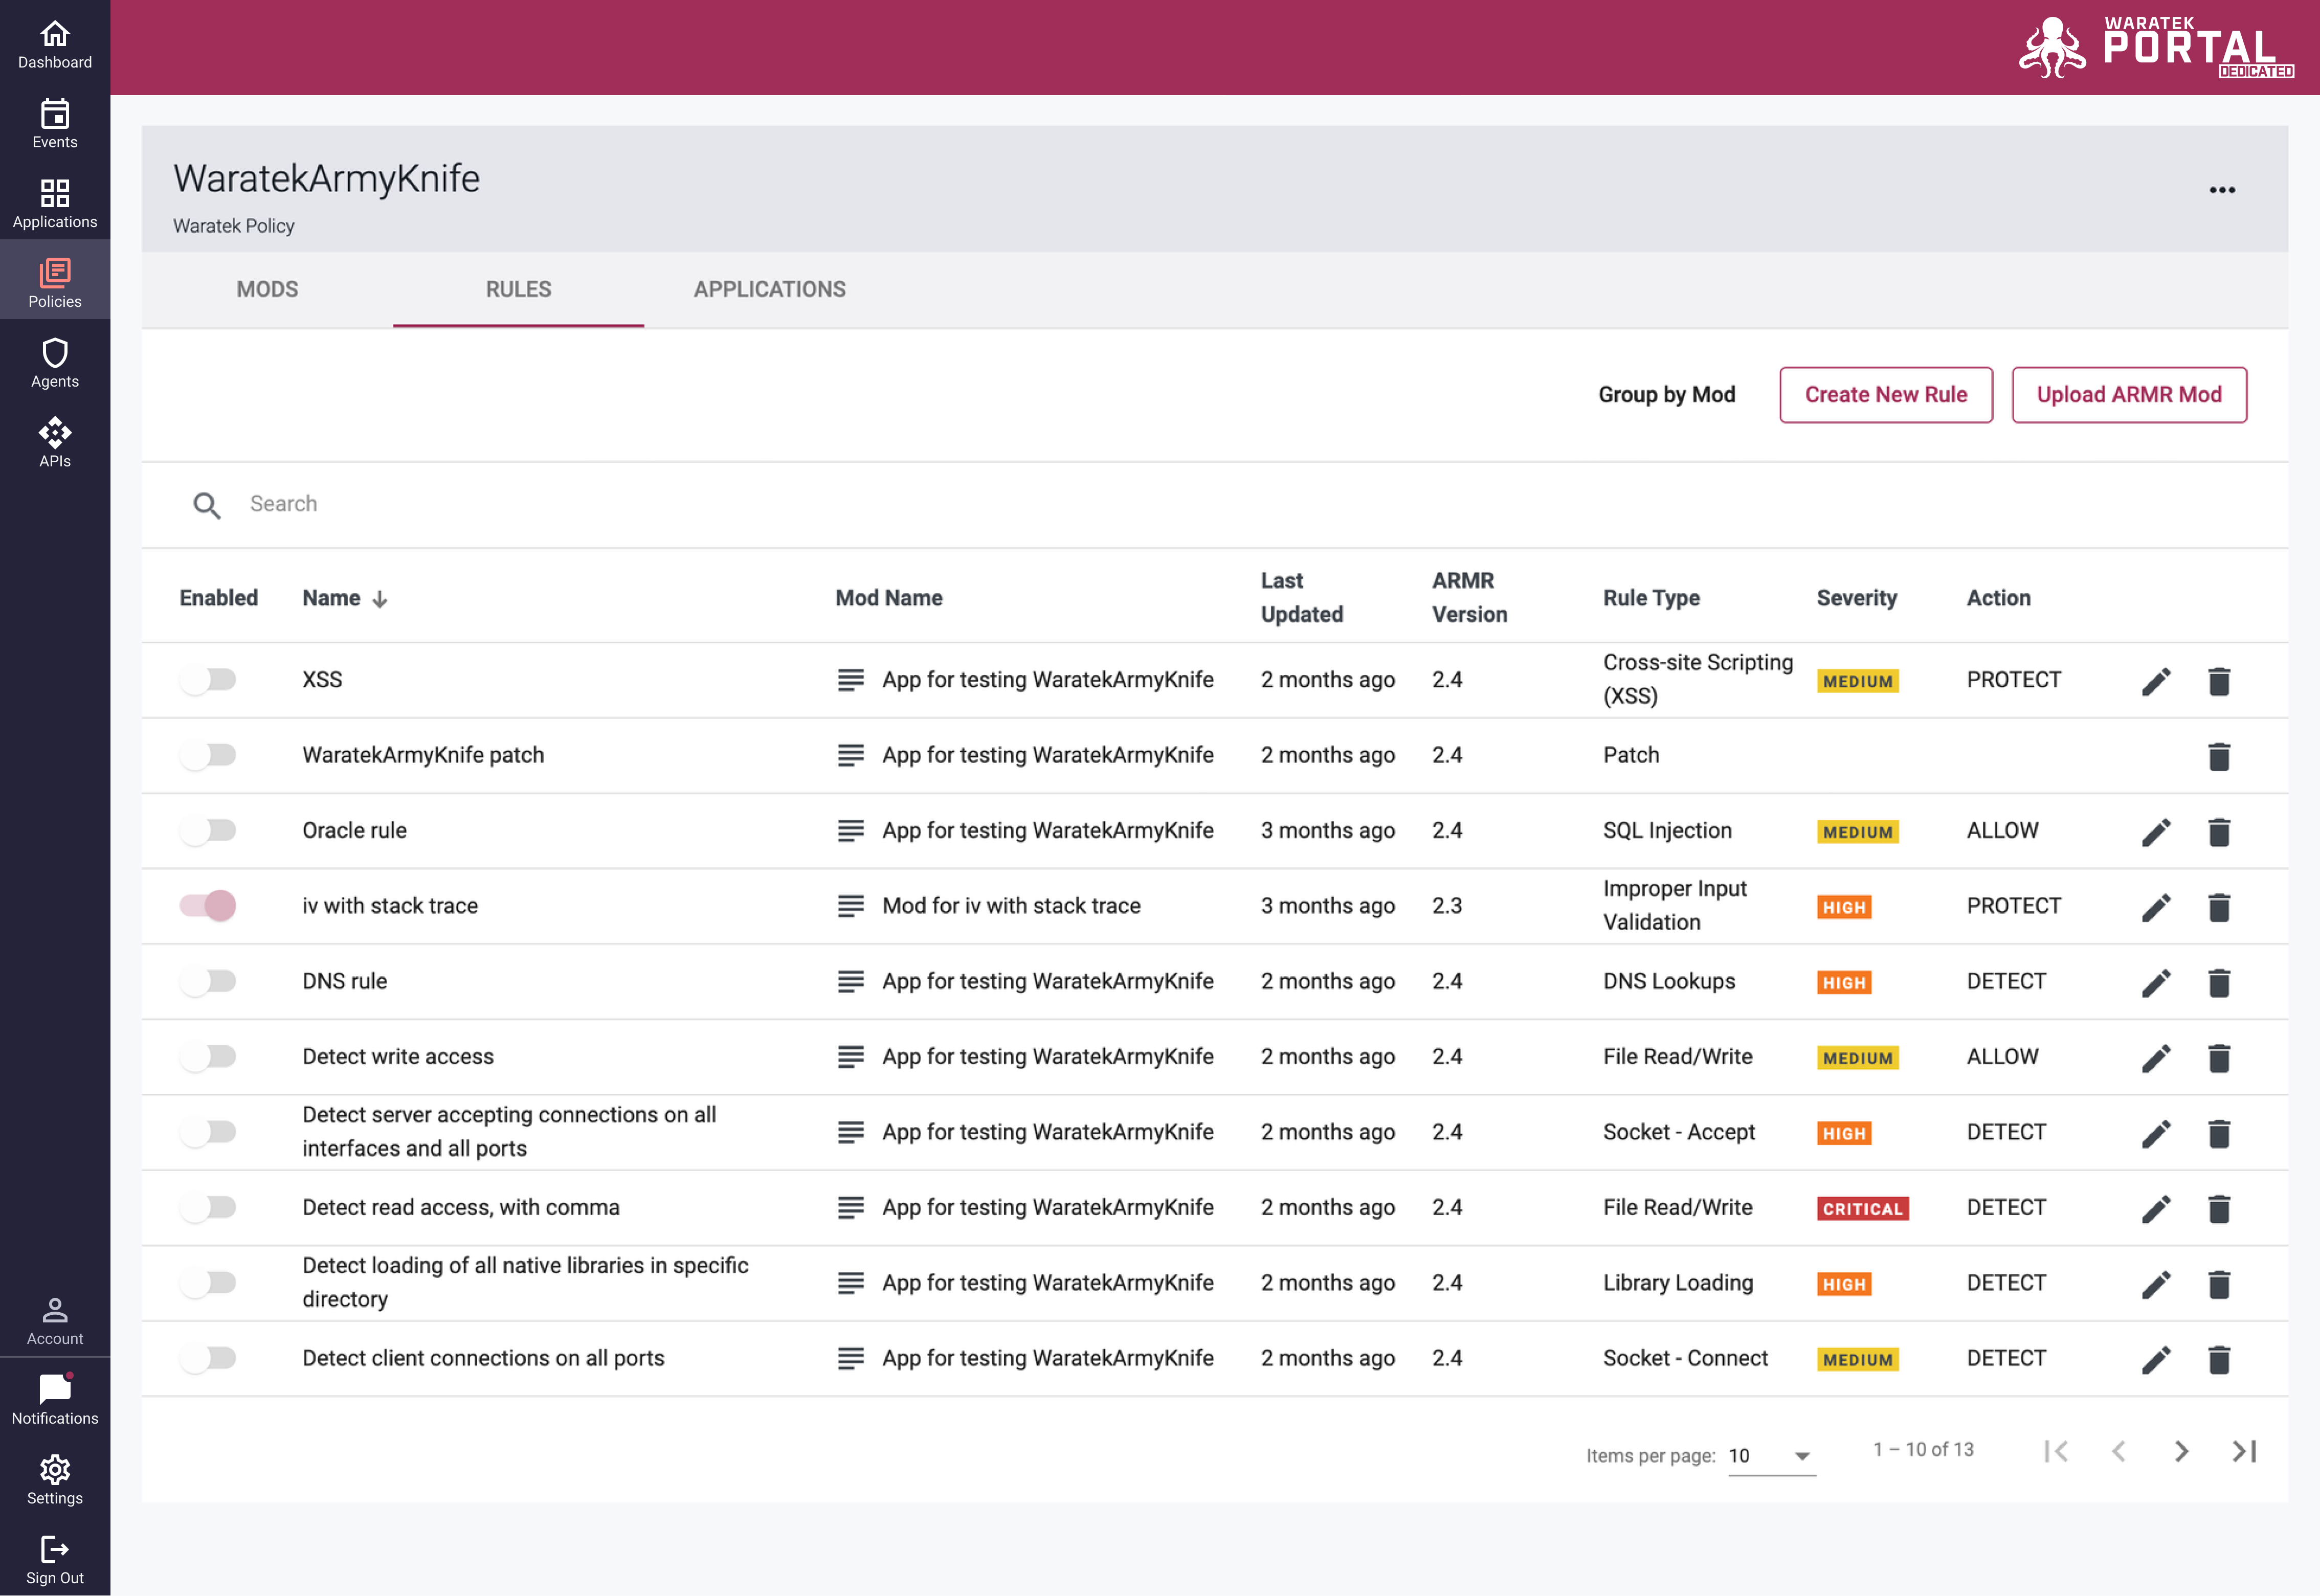Open the Items per page dropdown
This screenshot has width=2320, height=1596.
coord(1771,1456)
